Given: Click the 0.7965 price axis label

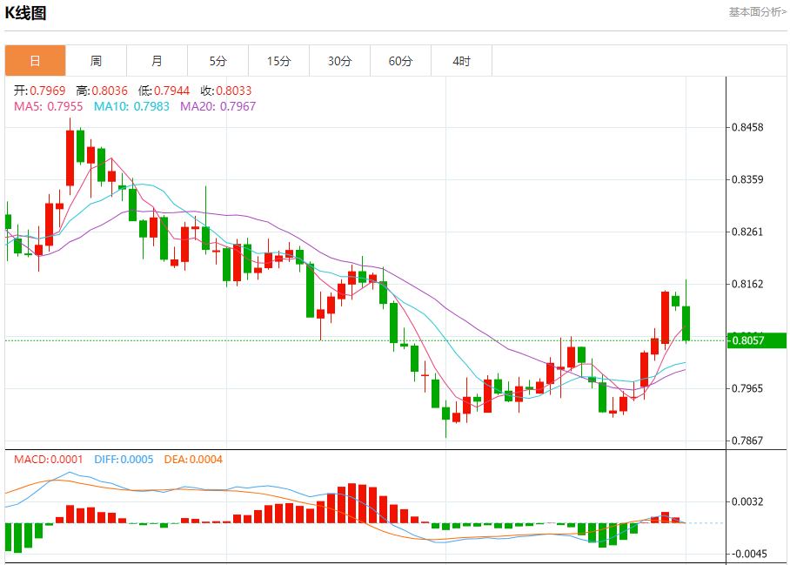Looking at the screenshot, I should pyautogui.click(x=747, y=388).
